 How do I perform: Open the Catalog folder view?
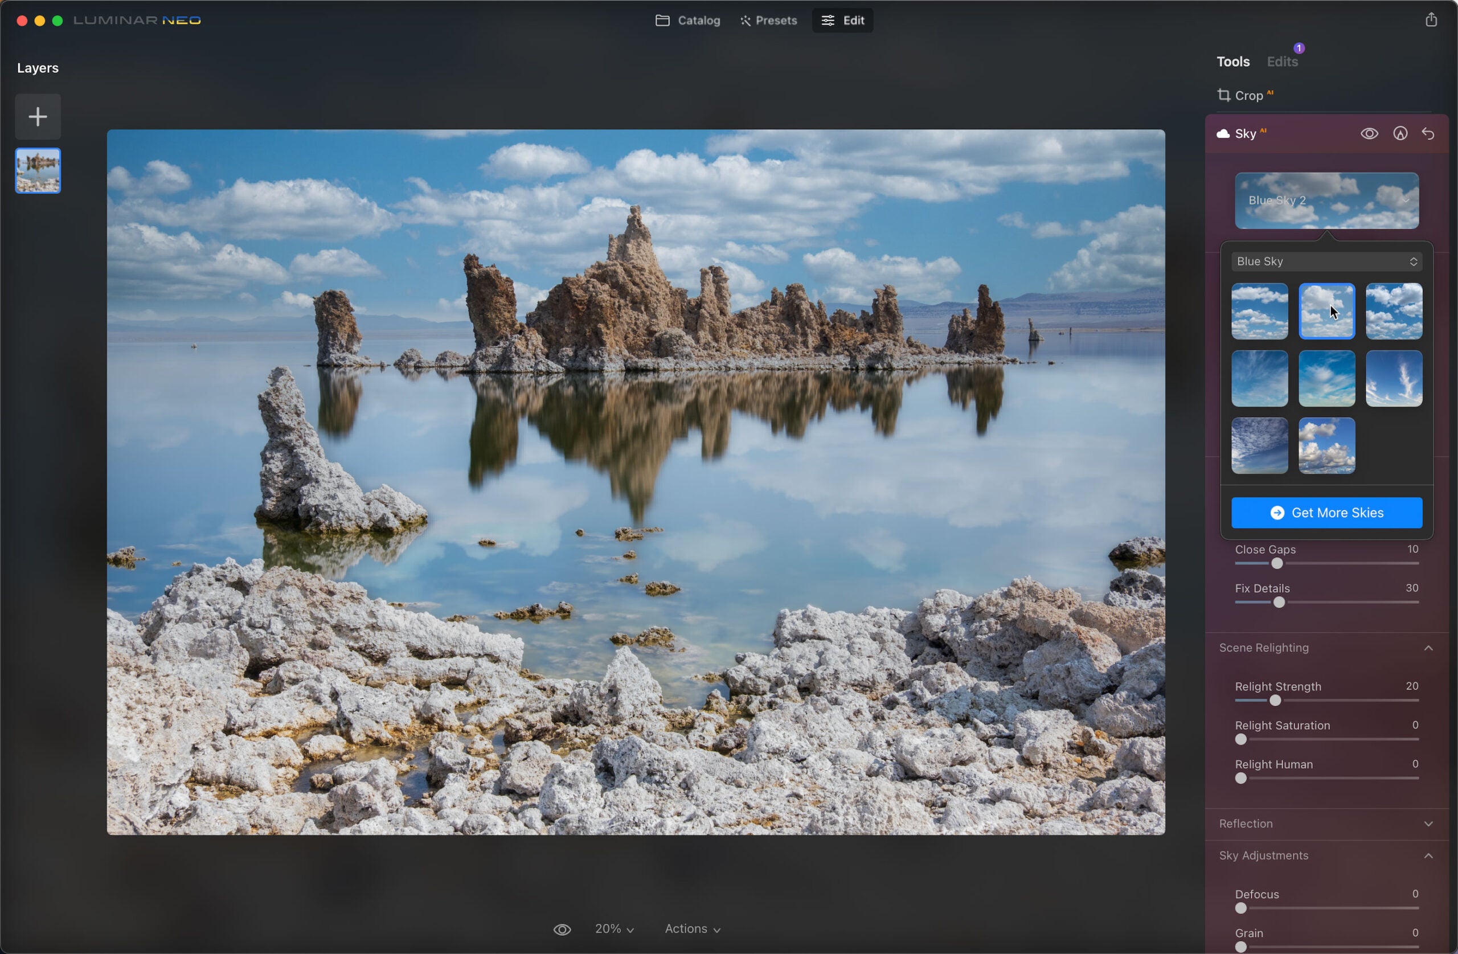687,21
